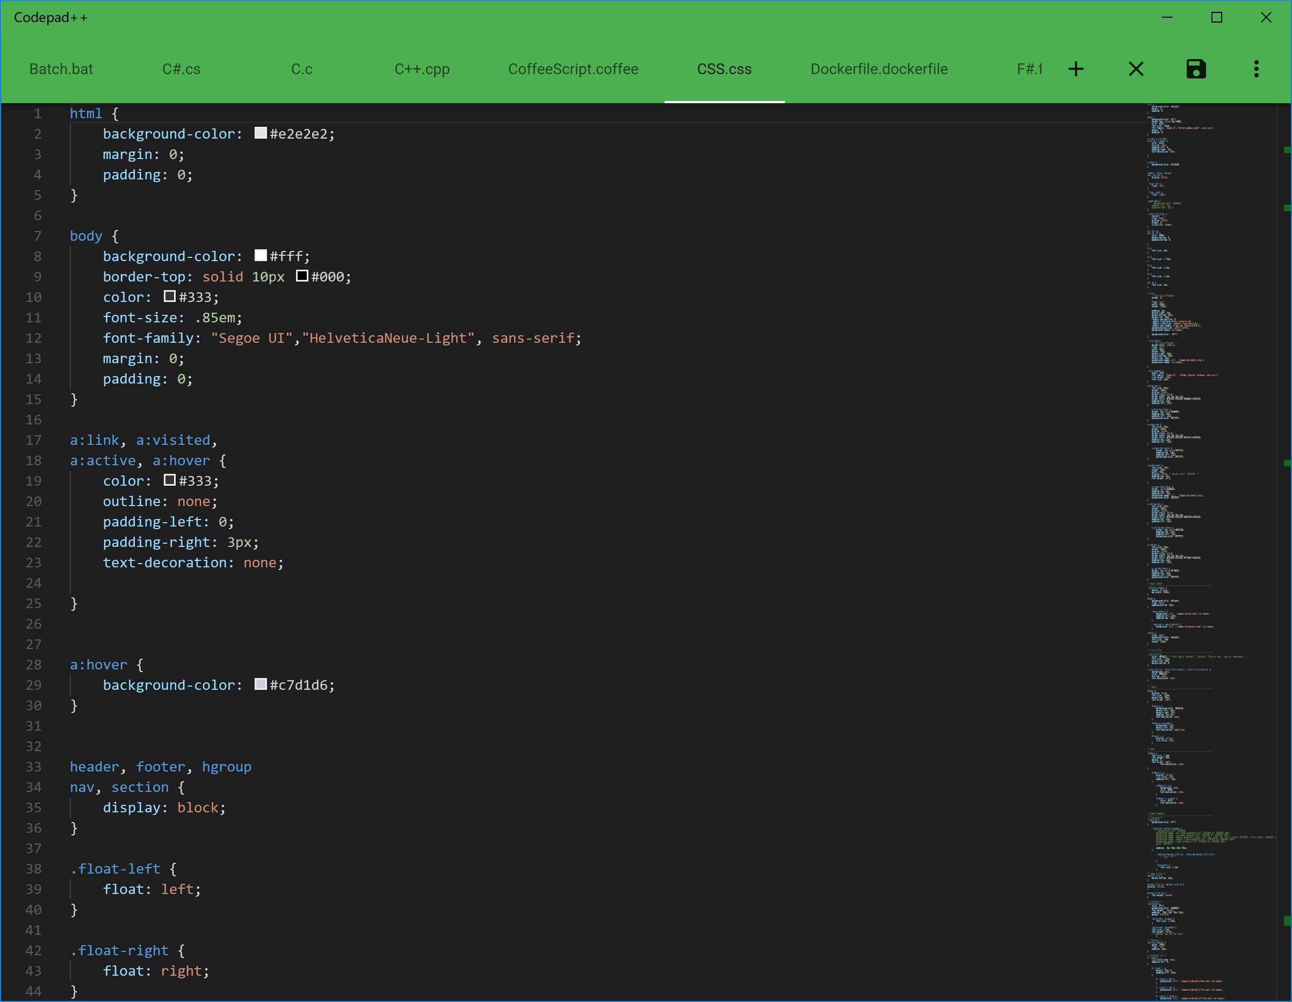This screenshot has width=1292, height=1002.
Task: Switch to CoffeeScript.coffee tab
Action: click(x=573, y=69)
